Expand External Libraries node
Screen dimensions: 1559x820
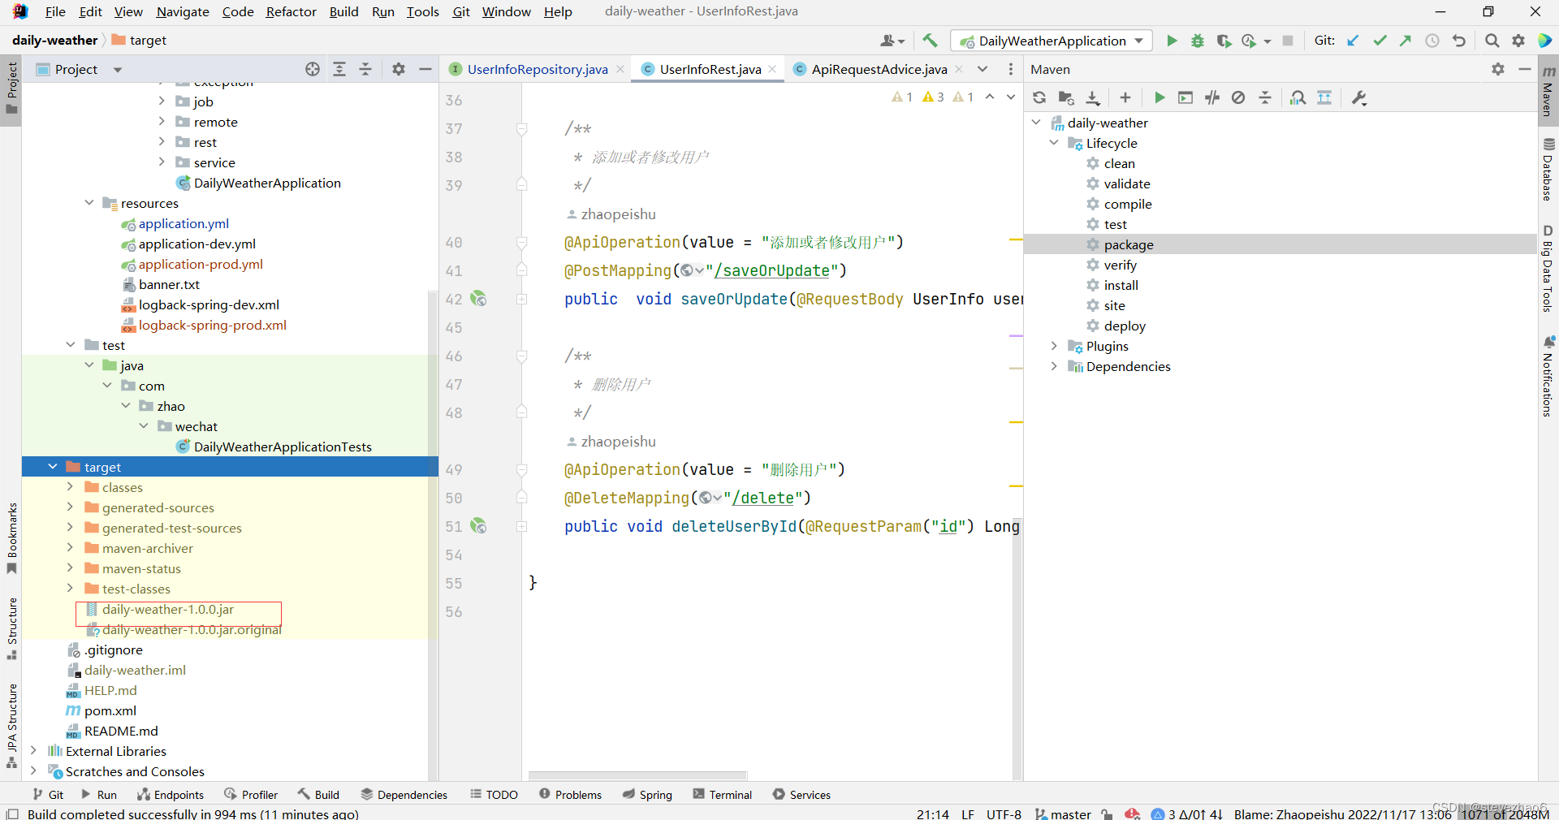tap(33, 750)
